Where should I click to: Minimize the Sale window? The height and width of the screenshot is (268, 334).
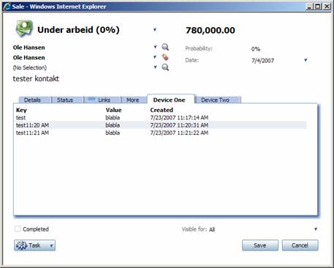pos(309,7)
